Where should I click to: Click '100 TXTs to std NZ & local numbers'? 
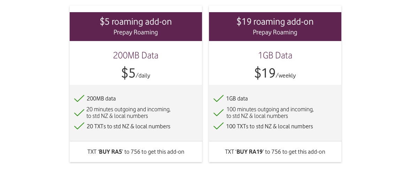point(270,126)
